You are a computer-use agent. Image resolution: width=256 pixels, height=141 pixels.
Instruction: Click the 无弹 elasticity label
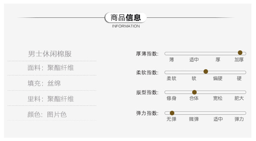coord(171,119)
